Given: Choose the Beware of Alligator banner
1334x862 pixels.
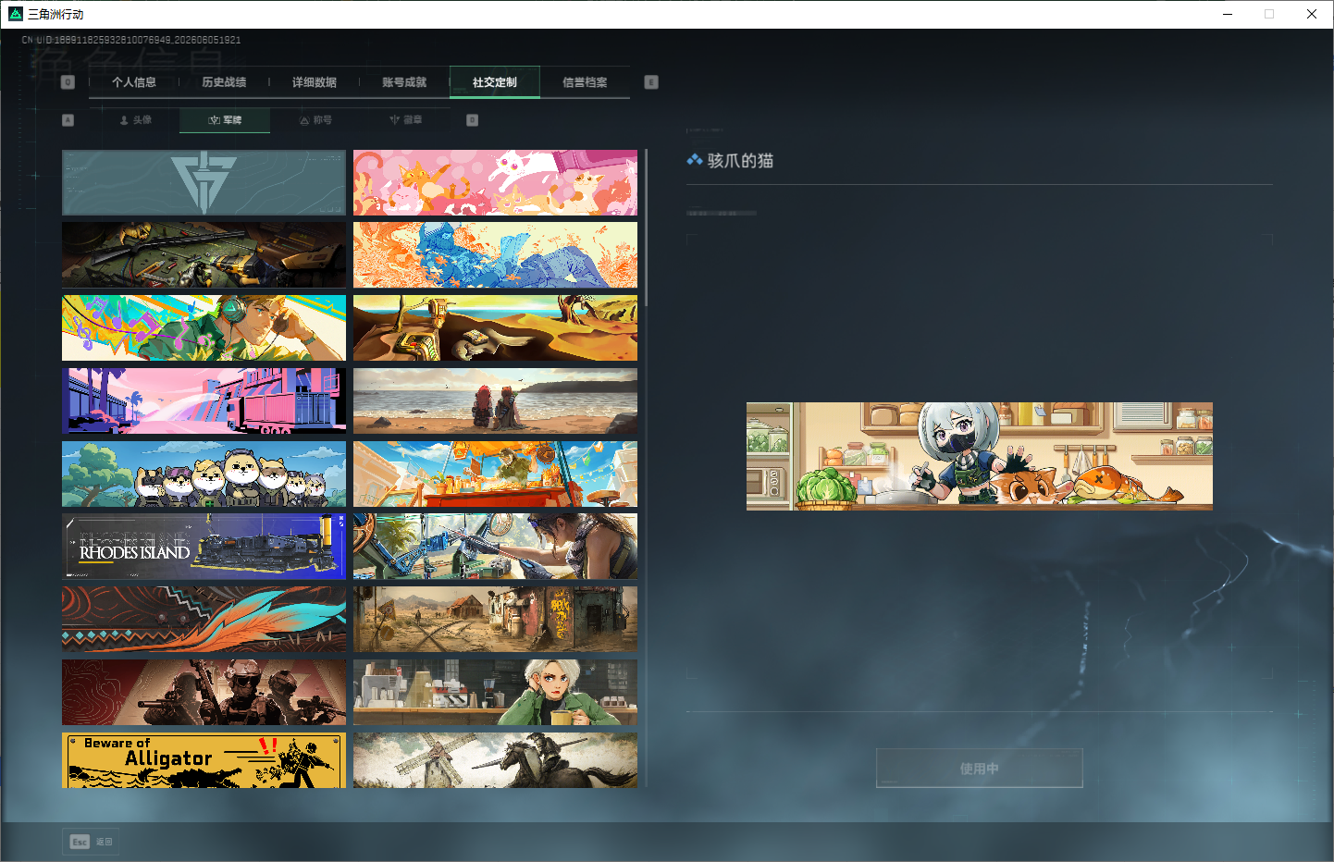Looking at the screenshot, I should [x=204, y=760].
